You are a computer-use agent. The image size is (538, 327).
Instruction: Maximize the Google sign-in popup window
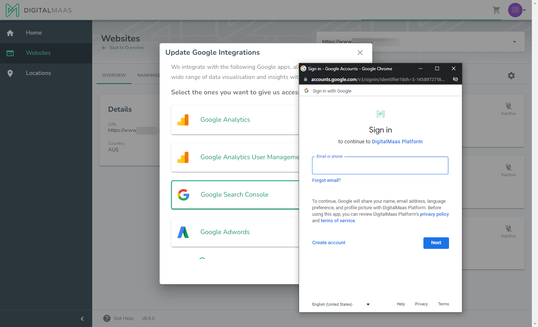click(437, 69)
